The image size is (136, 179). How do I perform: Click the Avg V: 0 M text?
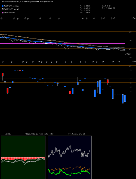click(x=106, y=6)
